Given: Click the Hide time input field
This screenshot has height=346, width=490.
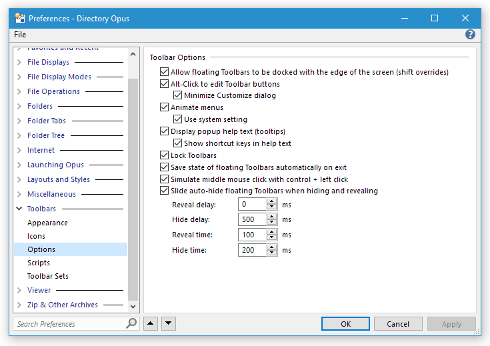Looking at the screenshot, I should [253, 250].
